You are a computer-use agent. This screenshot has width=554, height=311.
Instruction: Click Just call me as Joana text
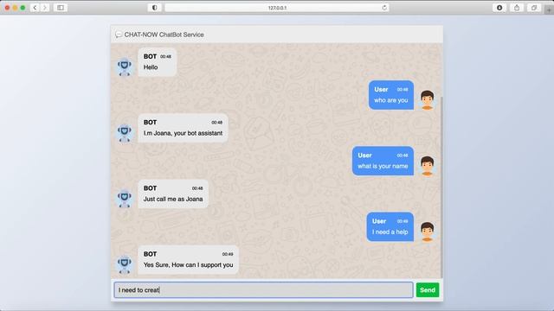pyautogui.click(x=173, y=200)
